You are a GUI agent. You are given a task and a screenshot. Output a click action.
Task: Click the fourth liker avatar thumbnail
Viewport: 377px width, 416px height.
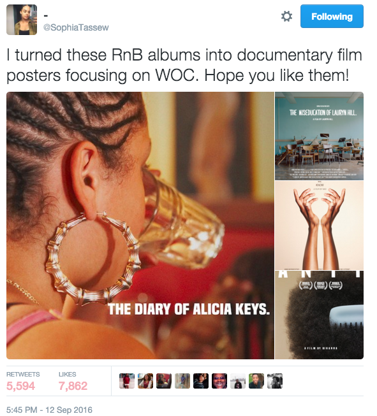click(x=182, y=381)
